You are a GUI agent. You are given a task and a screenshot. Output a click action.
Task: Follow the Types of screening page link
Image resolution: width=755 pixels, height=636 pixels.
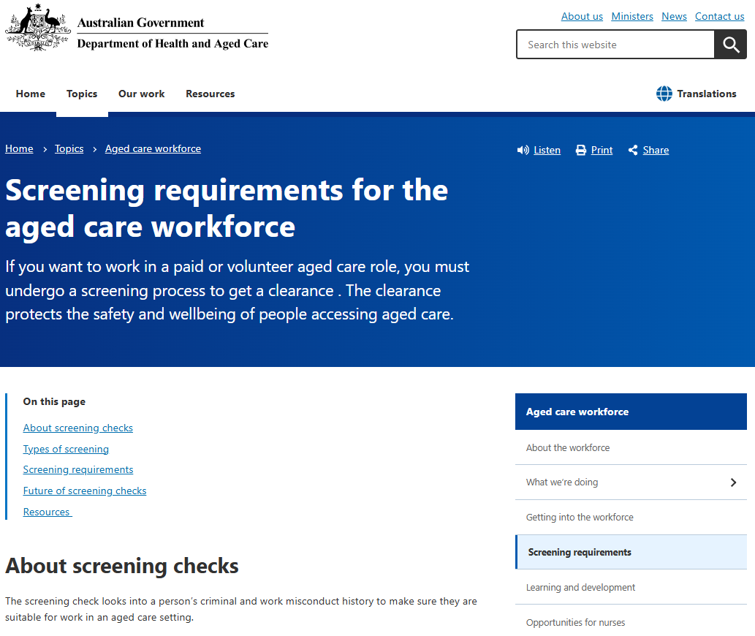[66, 449]
